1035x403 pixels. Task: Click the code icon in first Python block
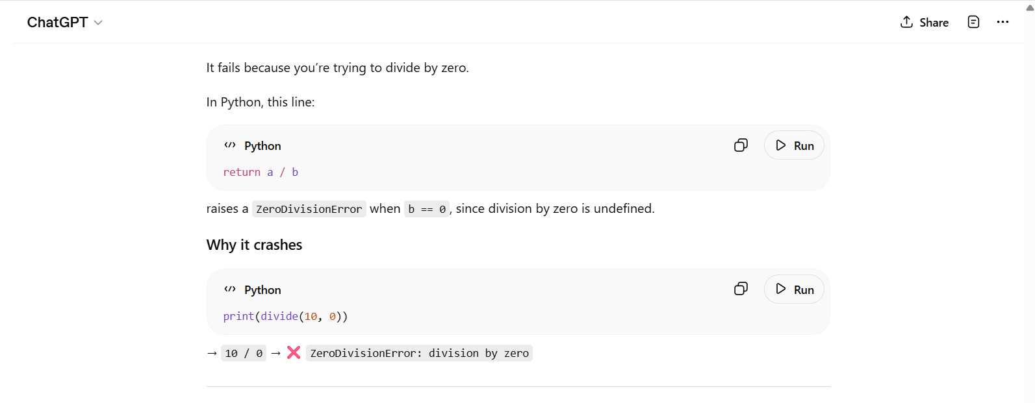[x=230, y=145]
